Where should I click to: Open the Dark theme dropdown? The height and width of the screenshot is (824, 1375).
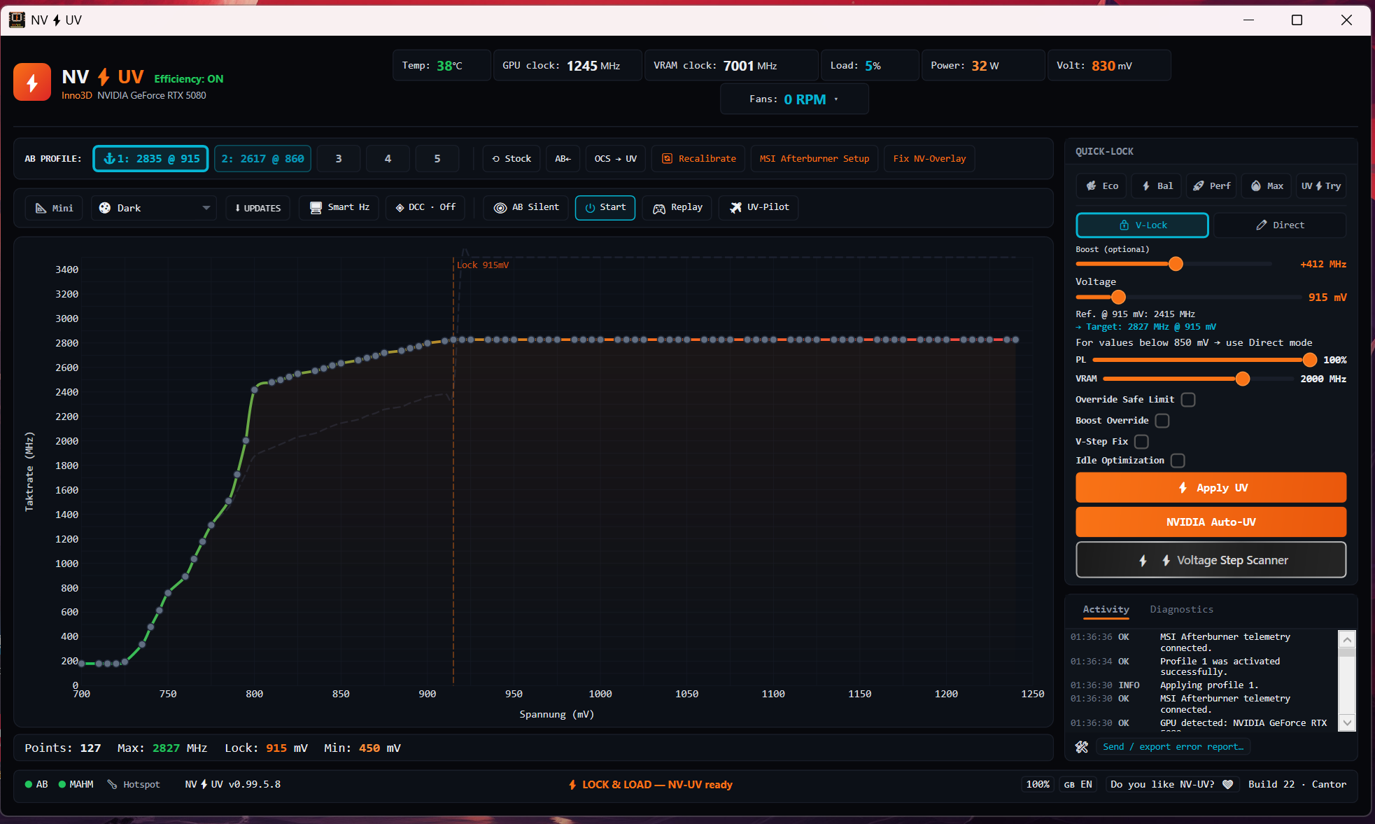154,208
